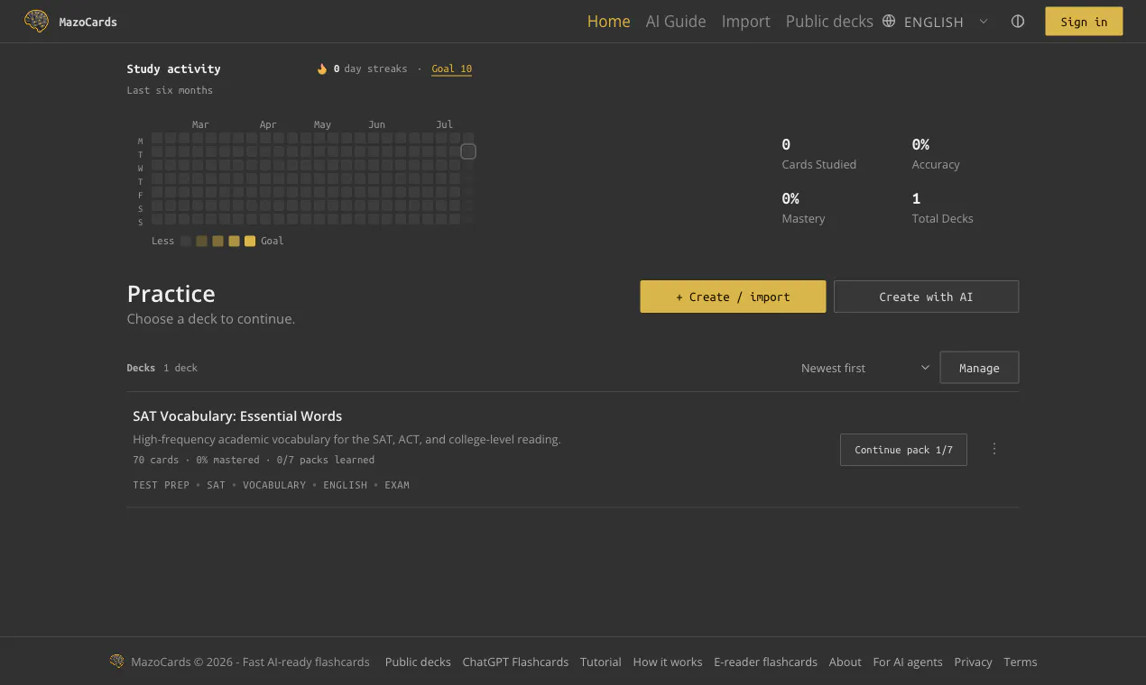Click Continue pack 1/7 button
1146x685 pixels.
pyautogui.click(x=903, y=450)
